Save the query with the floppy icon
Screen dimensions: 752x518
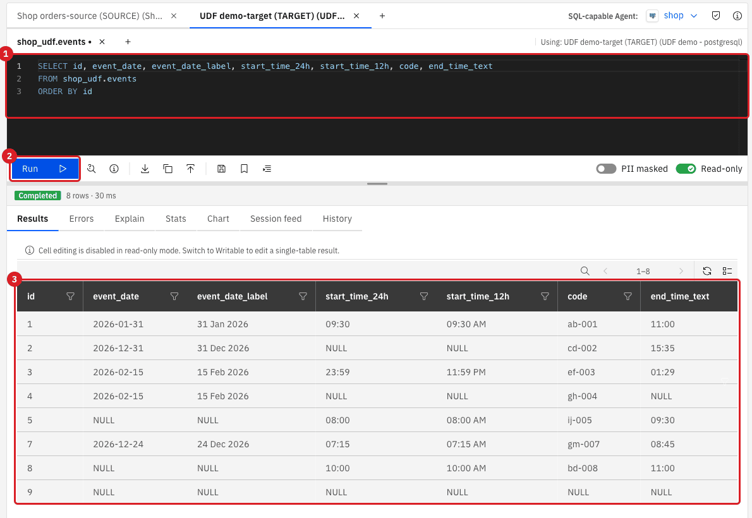[x=221, y=169]
